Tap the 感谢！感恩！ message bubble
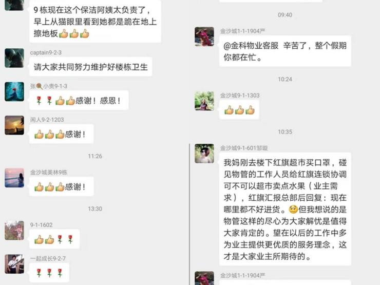380x285 pixels. 79,100
